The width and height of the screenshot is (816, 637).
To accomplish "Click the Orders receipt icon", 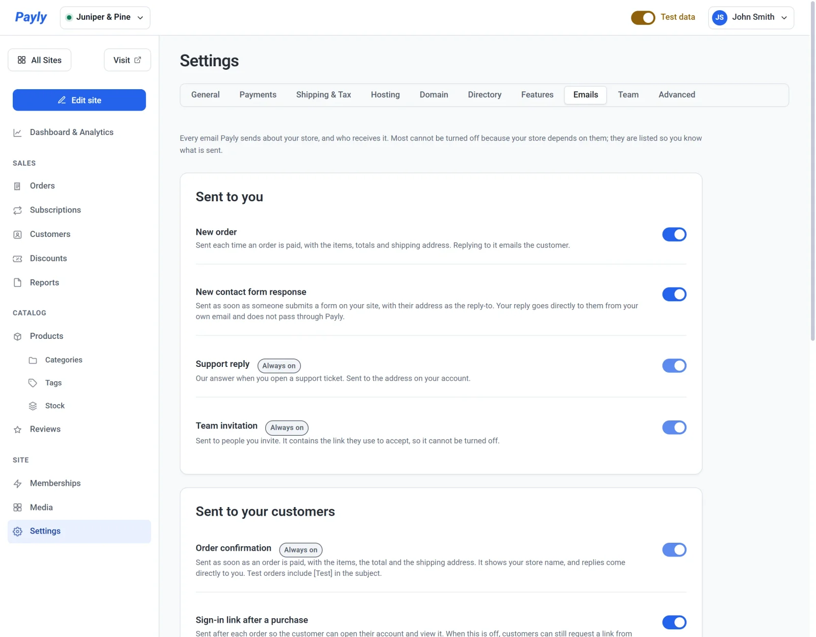I will click(x=17, y=186).
